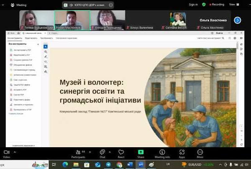Select Вікторія Терещенко's video thumbnail
Viewport: 251px width, 169px height.
pyautogui.click(x=108, y=20)
